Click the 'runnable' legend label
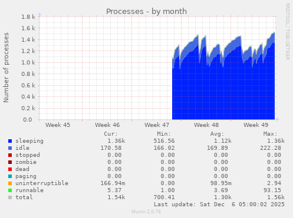 click(x=29, y=190)
